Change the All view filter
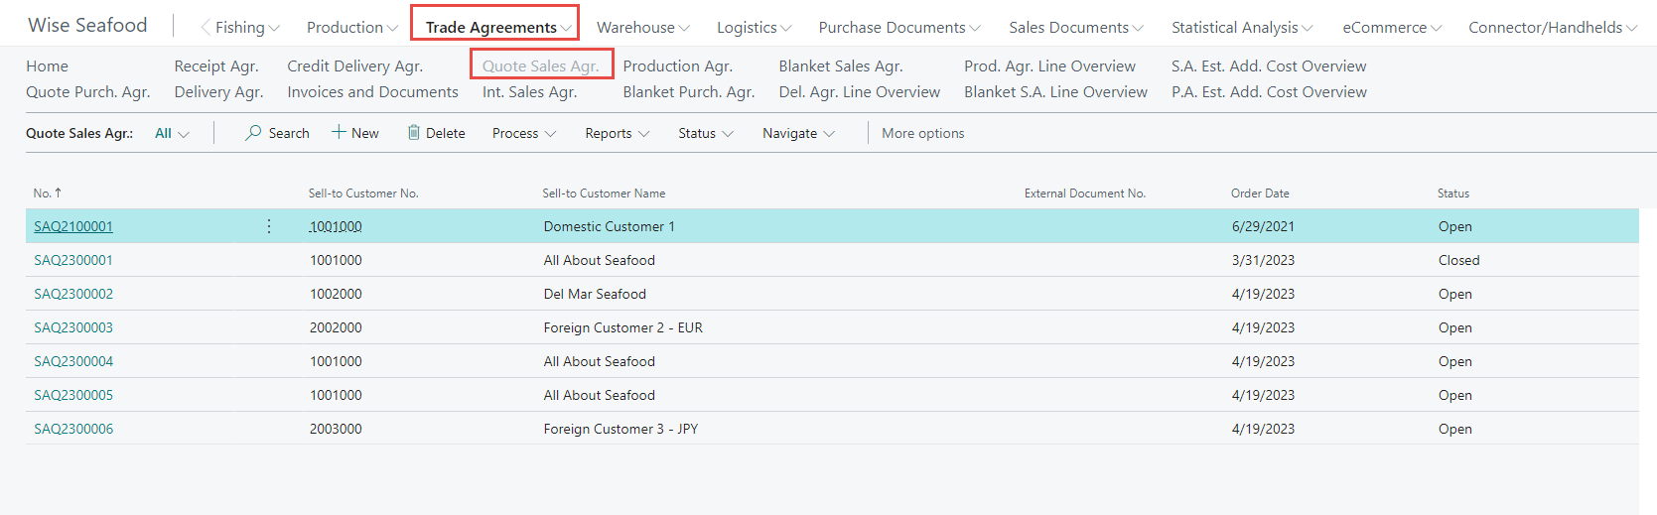This screenshot has height=515, width=1657. pos(172,133)
